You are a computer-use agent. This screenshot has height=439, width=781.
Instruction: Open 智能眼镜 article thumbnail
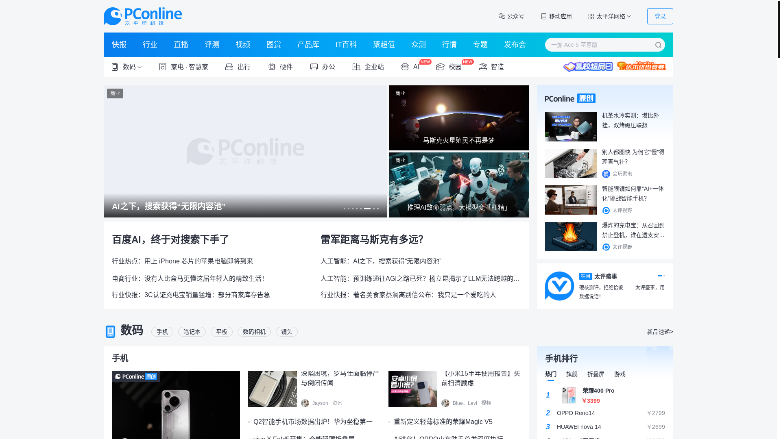(x=571, y=200)
